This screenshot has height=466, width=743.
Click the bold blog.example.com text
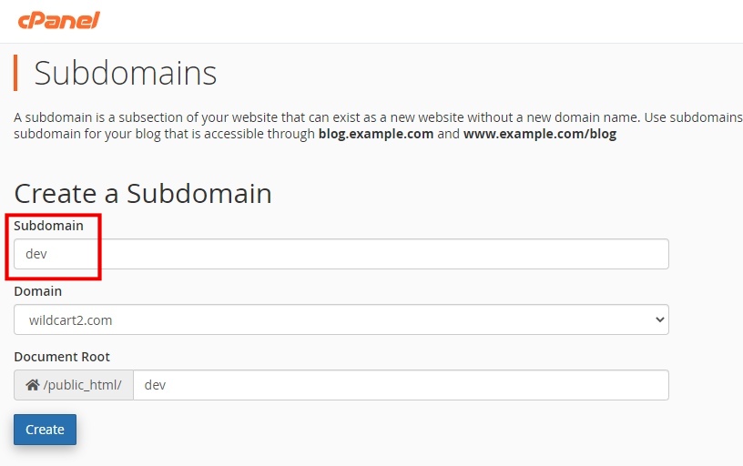tap(375, 134)
